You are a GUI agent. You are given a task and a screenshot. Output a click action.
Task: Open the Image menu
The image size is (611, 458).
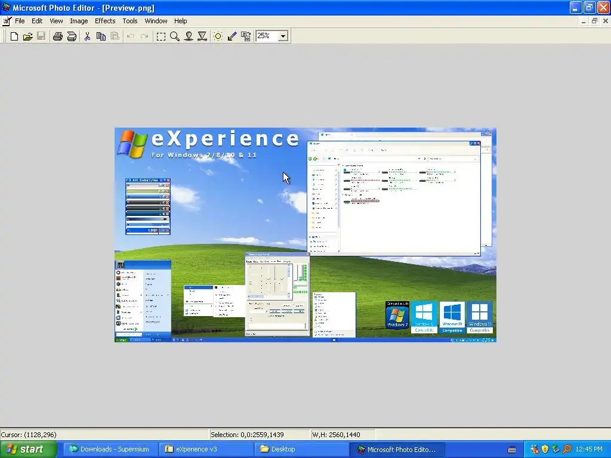pos(79,21)
